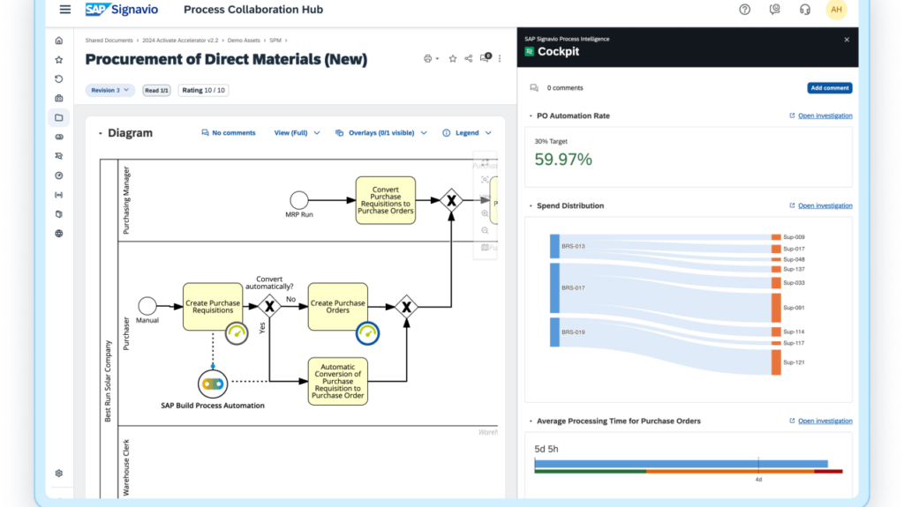Open the AH user avatar menu

click(x=837, y=9)
